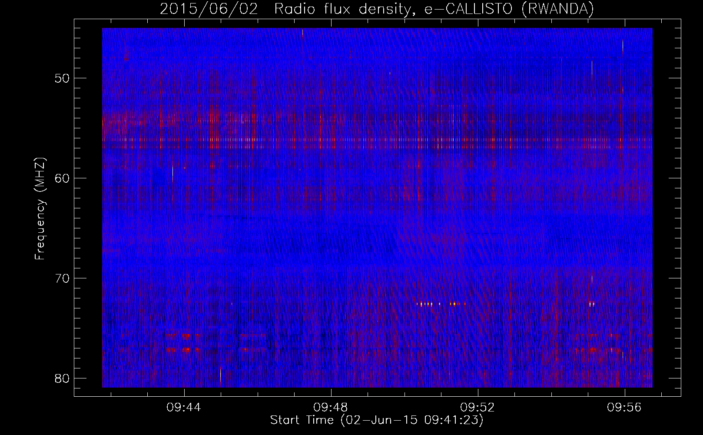Viewport: 703px width, 435px height.
Task: Click the 70 frequency tick label
Action: 63,278
